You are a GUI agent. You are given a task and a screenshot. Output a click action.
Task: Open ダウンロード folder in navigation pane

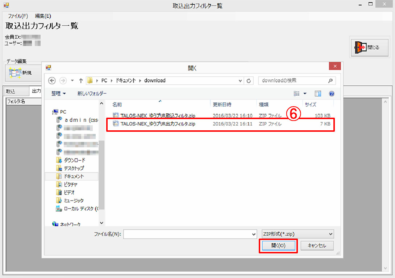click(74, 160)
